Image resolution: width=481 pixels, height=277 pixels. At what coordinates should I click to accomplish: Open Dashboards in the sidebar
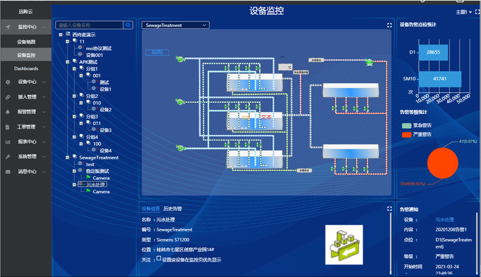pyautogui.click(x=26, y=68)
